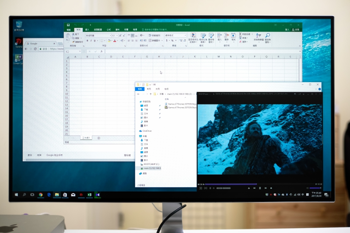
Task: Stop the video playback in media player
Action: (271, 188)
